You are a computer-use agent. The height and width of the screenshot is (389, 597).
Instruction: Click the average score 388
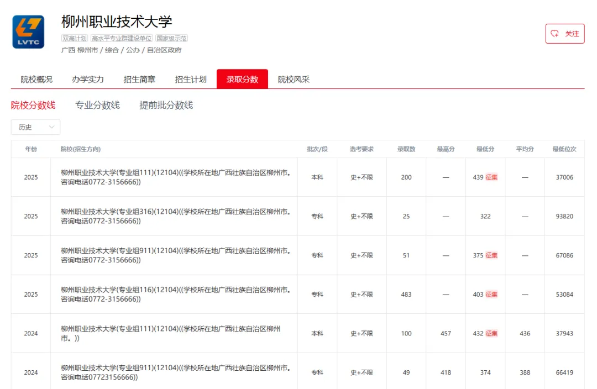(525, 372)
